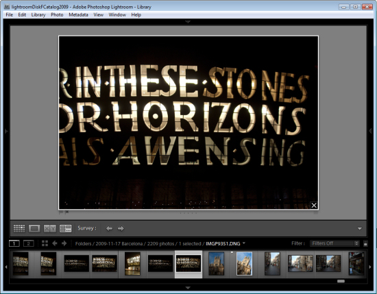This screenshot has height=294, width=377.
Task: Remove photo from survey with X
Action: pos(314,206)
